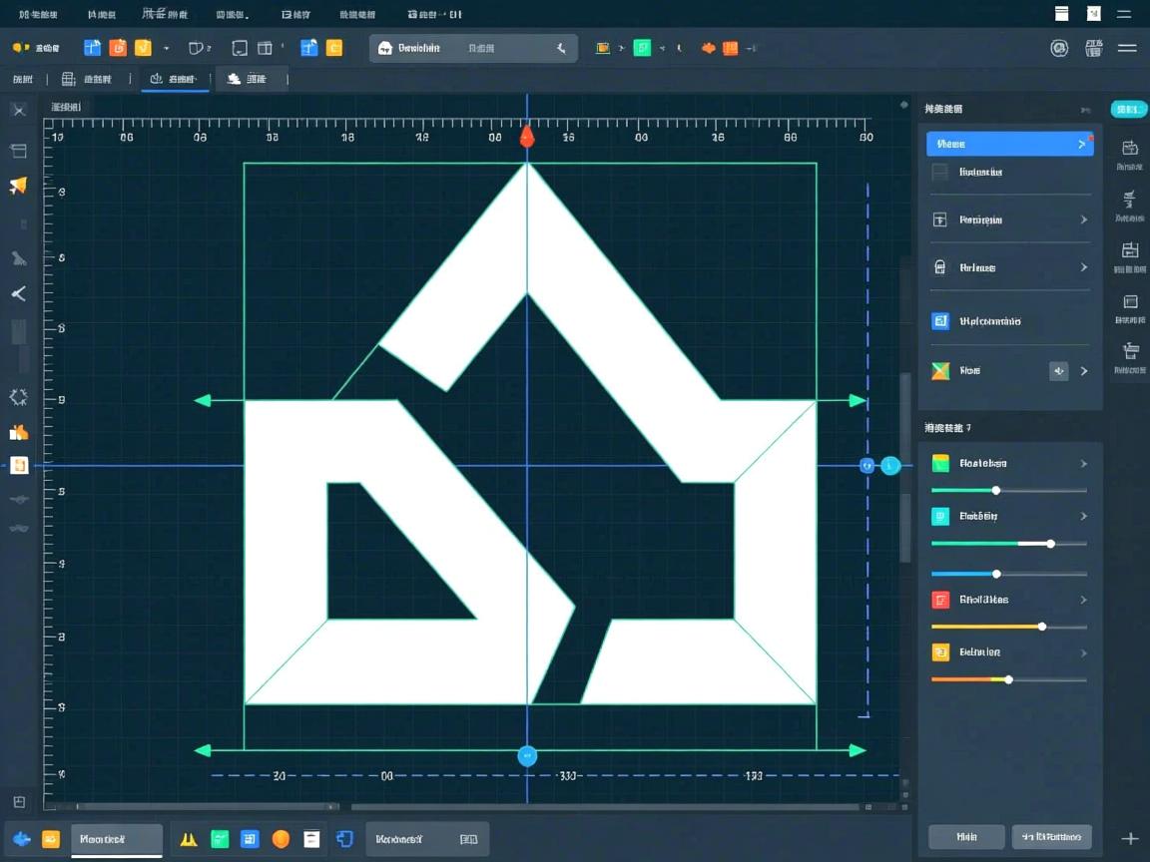Toggle the small button beside the multicolor icon row

point(1058,371)
